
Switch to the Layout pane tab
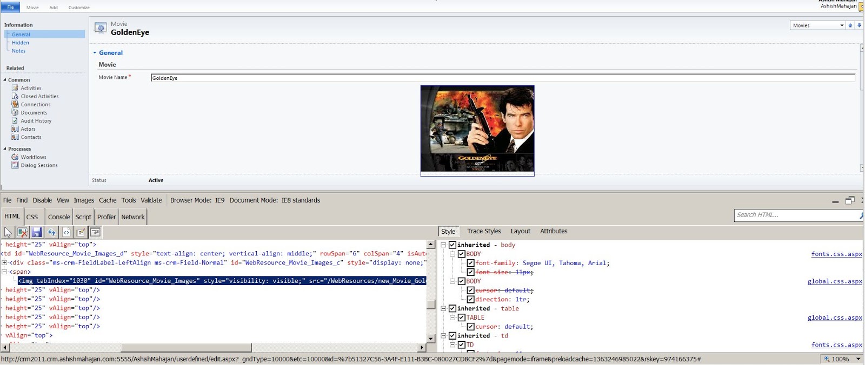[521, 231]
